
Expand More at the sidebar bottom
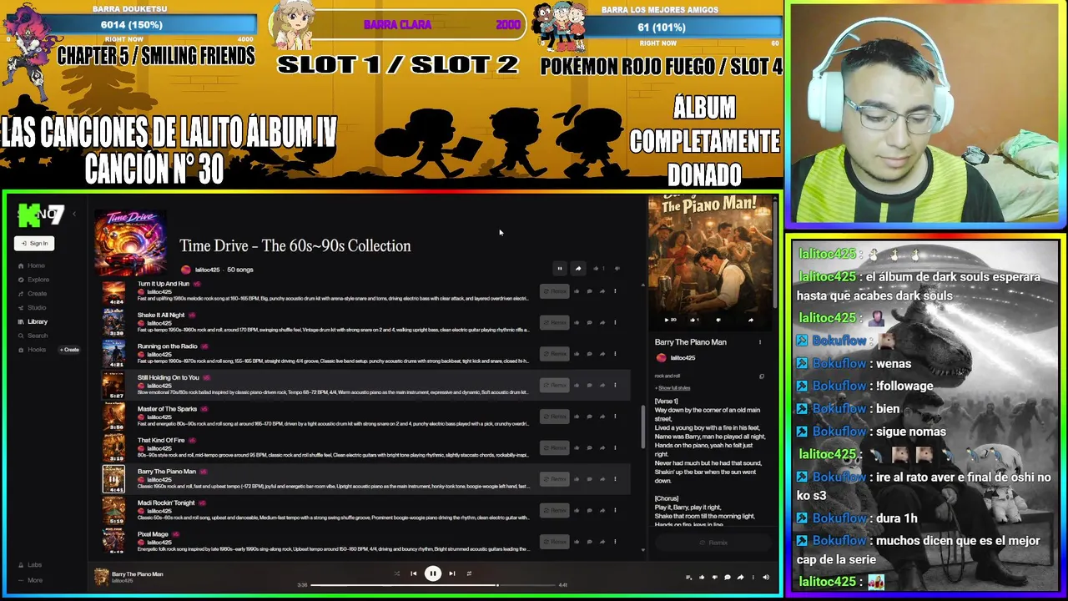pyautogui.click(x=29, y=580)
